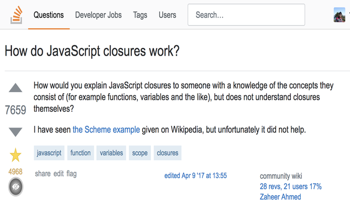Share this question
Screen dimensions: 350x218
click(x=43, y=174)
